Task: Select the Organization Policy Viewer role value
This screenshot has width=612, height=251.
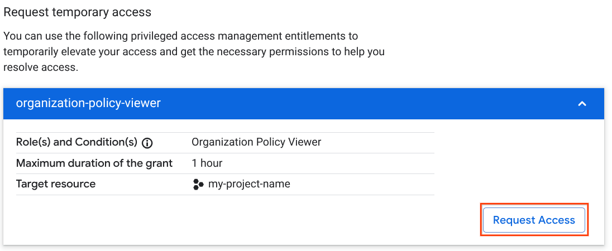Action: pos(256,142)
